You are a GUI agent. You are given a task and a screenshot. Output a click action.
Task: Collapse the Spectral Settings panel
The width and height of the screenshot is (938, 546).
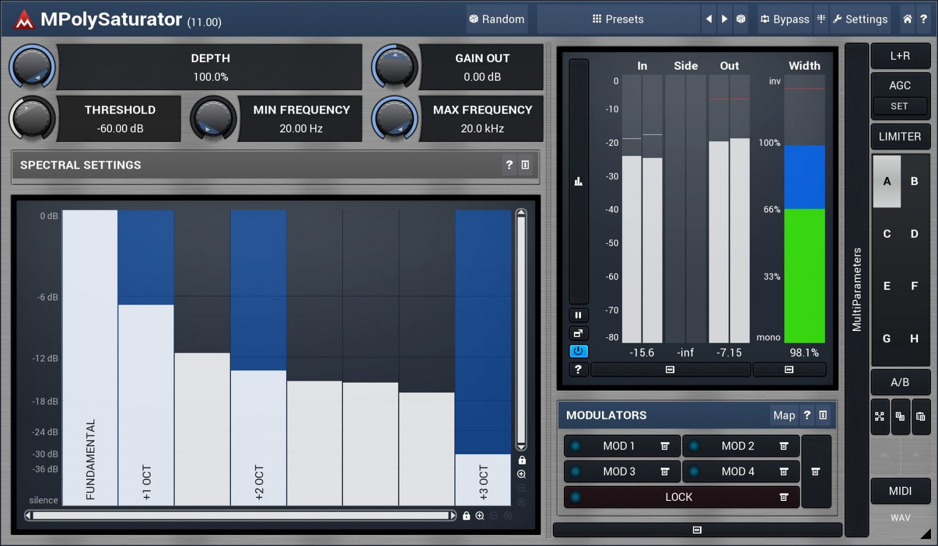pyautogui.click(x=526, y=165)
